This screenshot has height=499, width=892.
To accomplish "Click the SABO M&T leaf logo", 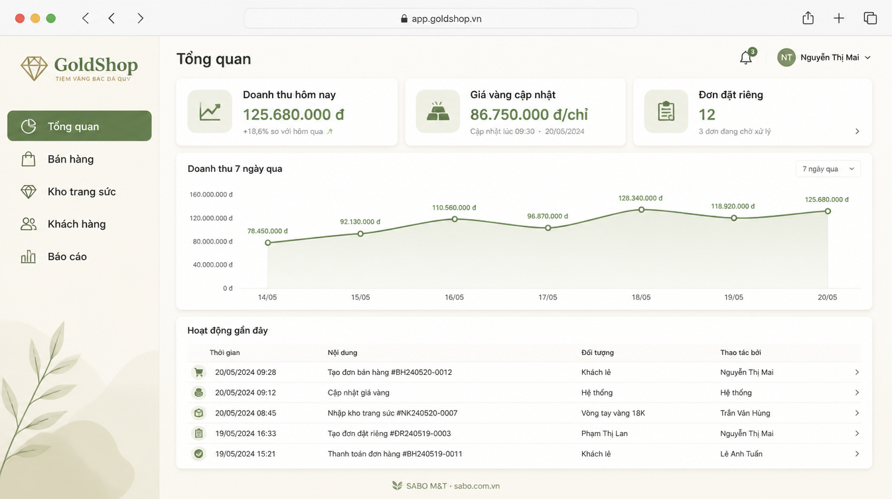I will click(397, 486).
